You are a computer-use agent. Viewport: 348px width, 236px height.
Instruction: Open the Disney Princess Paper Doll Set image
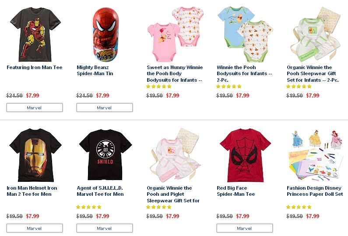tap(314, 155)
